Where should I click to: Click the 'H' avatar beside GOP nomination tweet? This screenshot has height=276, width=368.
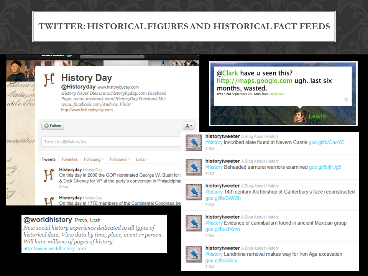[x=49, y=175]
